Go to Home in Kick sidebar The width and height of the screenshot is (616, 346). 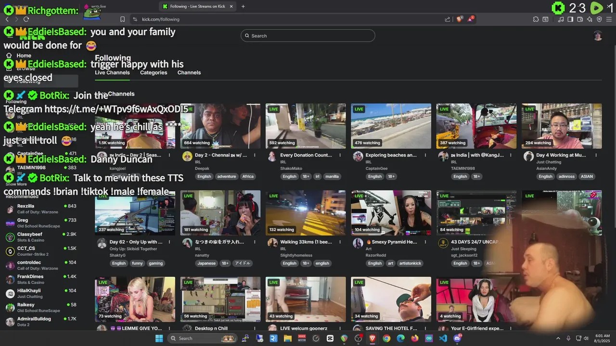point(24,56)
